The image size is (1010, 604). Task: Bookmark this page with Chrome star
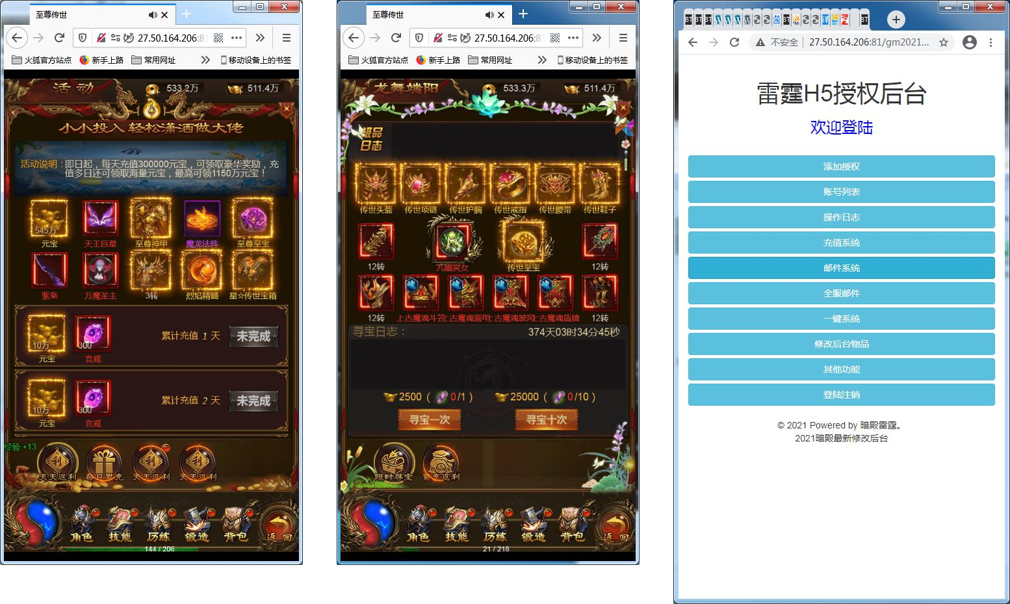coord(944,42)
